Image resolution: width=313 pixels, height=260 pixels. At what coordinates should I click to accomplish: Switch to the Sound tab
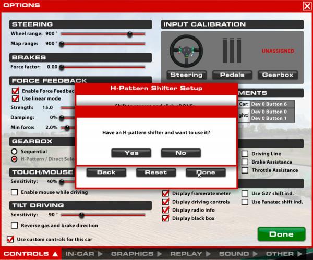[x=234, y=254]
